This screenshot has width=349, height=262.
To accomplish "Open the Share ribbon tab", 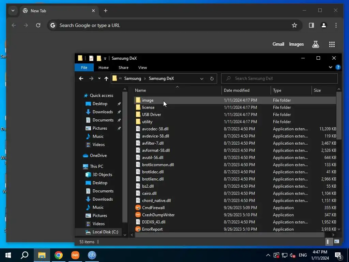I will (123, 68).
